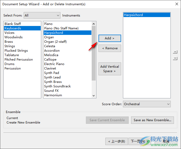This screenshot has height=149, width=181.
Task: Select Woodwinds category in list
Action: coord(13,37)
